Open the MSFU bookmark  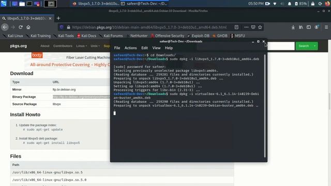click(238, 36)
